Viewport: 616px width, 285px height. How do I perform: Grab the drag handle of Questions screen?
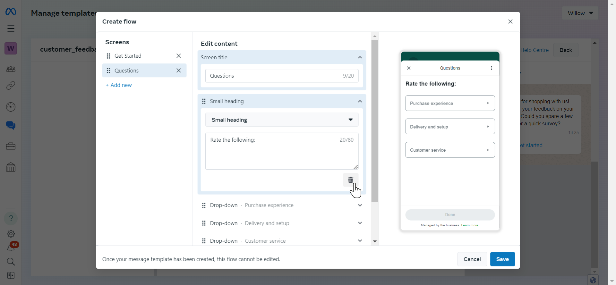(x=108, y=71)
